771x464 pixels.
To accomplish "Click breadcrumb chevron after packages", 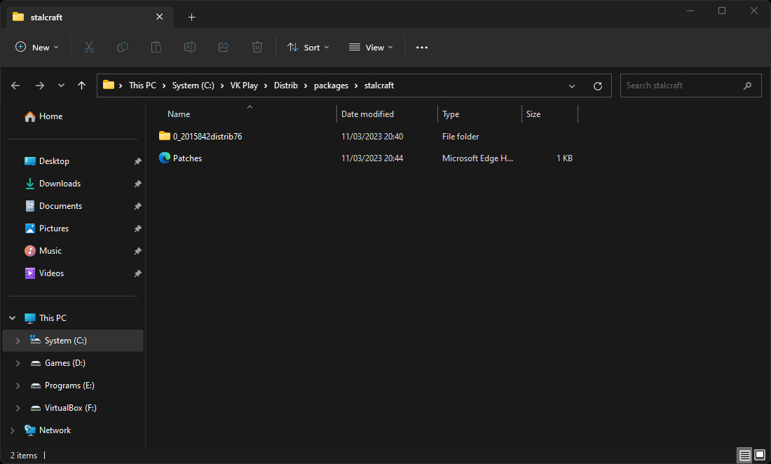I will pyautogui.click(x=356, y=86).
